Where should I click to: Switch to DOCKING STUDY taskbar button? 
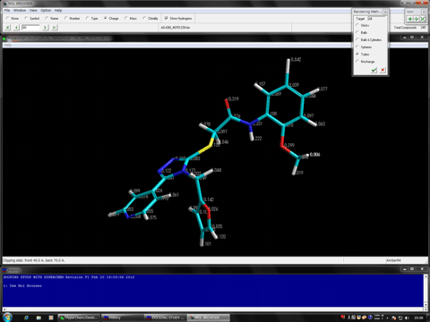[x=165, y=318]
